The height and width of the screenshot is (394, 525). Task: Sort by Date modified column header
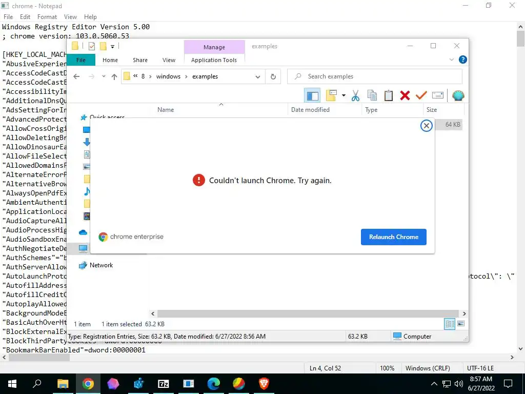pyautogui.click(x=310, y=110)
